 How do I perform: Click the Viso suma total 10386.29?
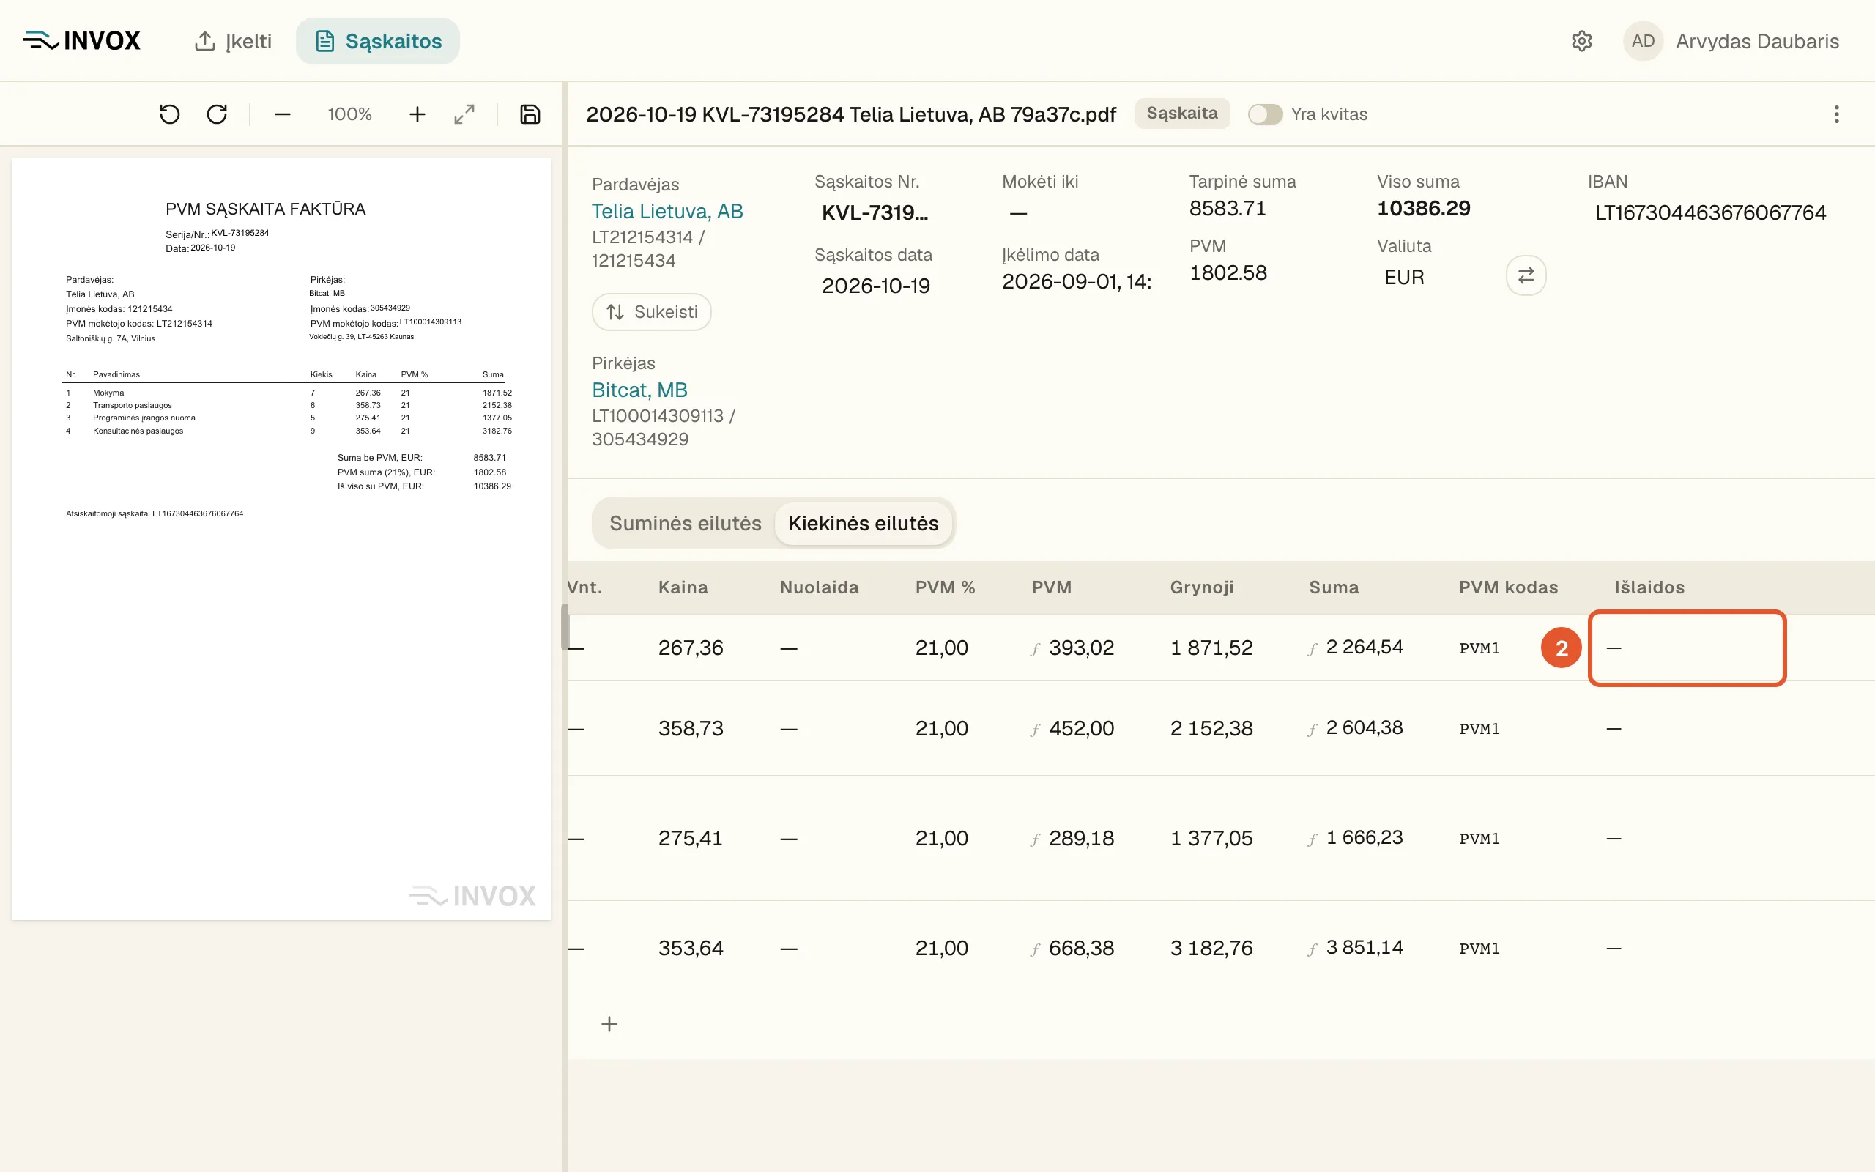click(x=1423, y=208)
